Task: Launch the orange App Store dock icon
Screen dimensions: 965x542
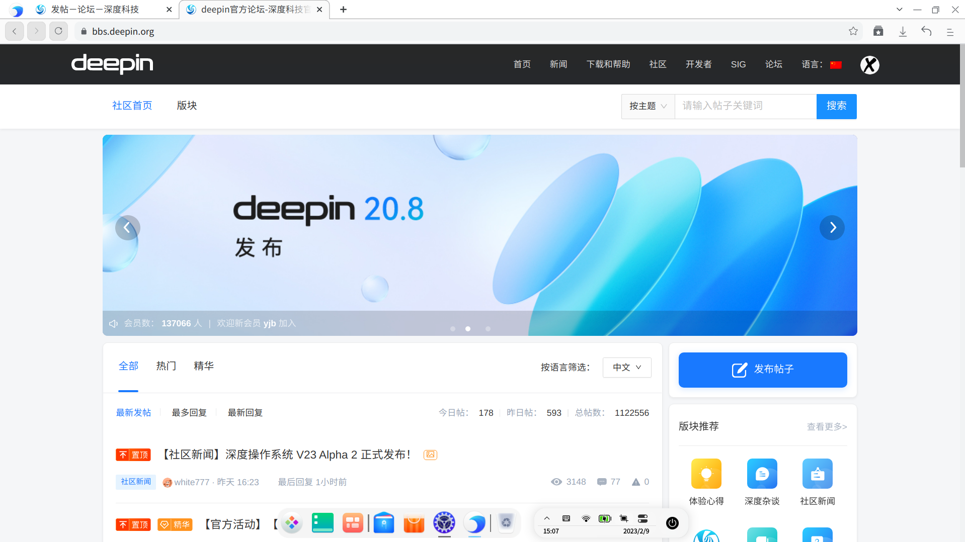Action: click(x=414, y=523)
